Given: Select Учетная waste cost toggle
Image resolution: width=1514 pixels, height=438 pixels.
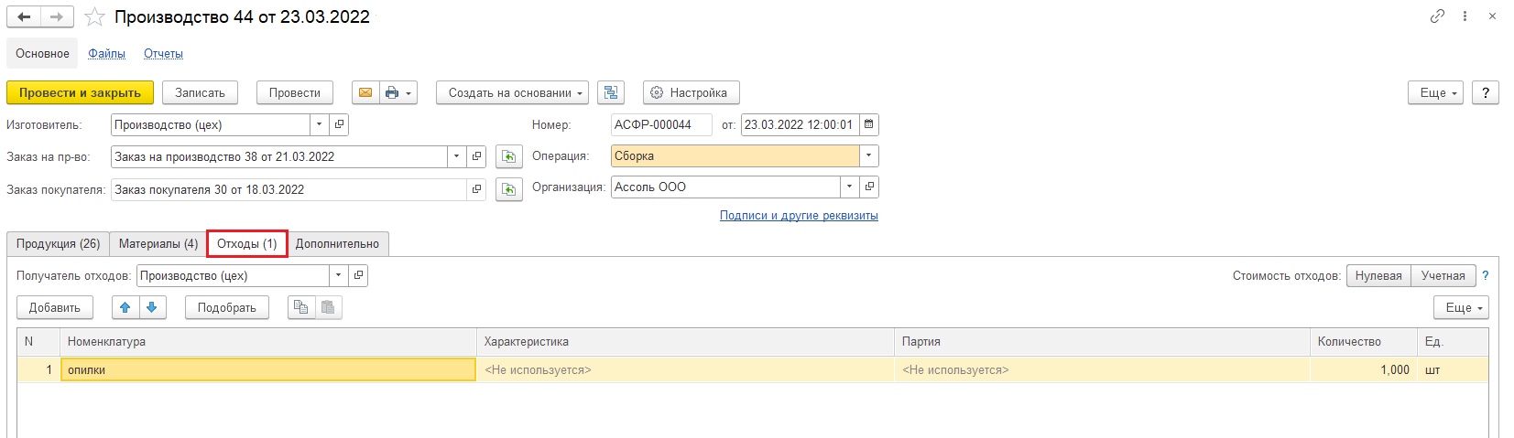Looking at the screenshot, I should click(1443, 275).
